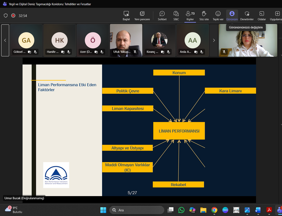Screen dimensions: 282x216
Task: Open the Tepki ver reactions menu
Action: click(x=218, y=15)
